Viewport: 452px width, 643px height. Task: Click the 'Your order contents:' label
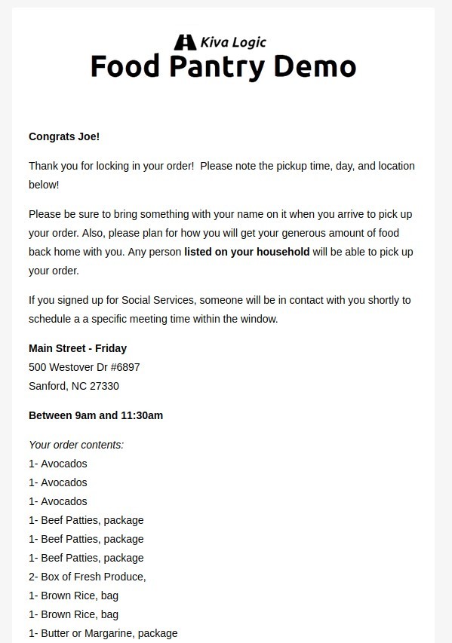76,445
